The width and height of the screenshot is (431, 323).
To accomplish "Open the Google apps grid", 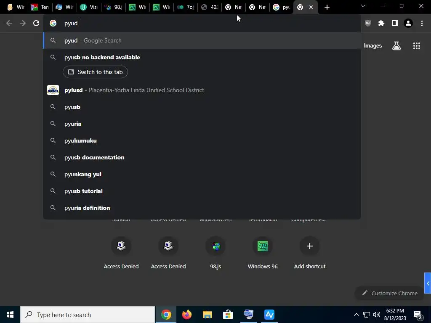I will pyautogui.click(x=417, y=46).
